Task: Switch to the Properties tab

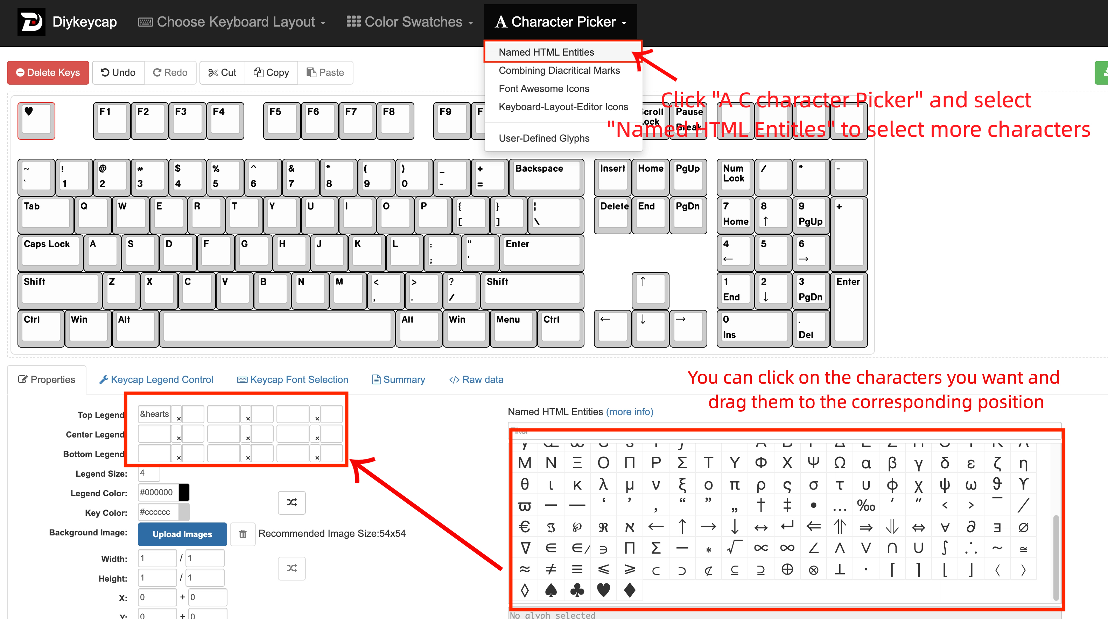Action: tap(47, 379)
